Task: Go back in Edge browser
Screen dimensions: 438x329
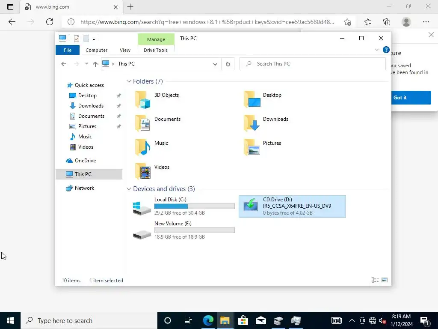Action: click(12, 22)
